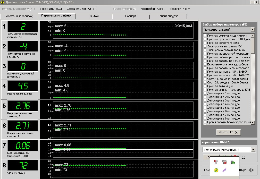Tick 'Детонация в 4 цилиндре' checkbox

click(205, 104)
